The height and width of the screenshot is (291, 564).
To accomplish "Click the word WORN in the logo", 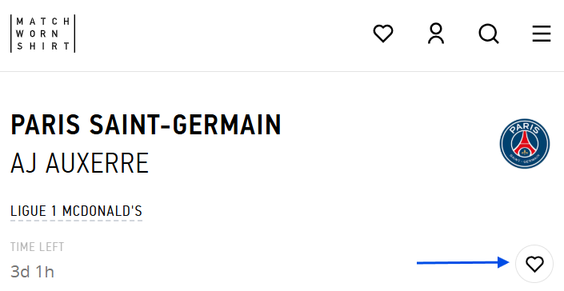I will [x=38, y=34].
